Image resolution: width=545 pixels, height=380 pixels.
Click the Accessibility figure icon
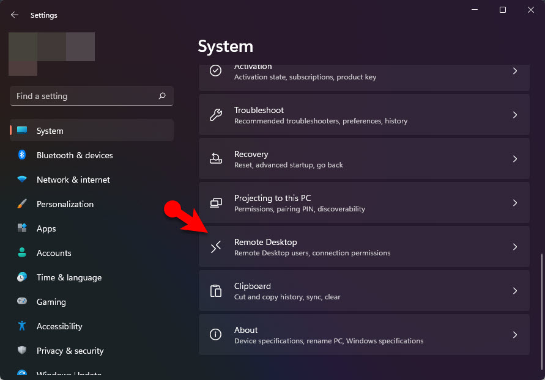point(22,326)
